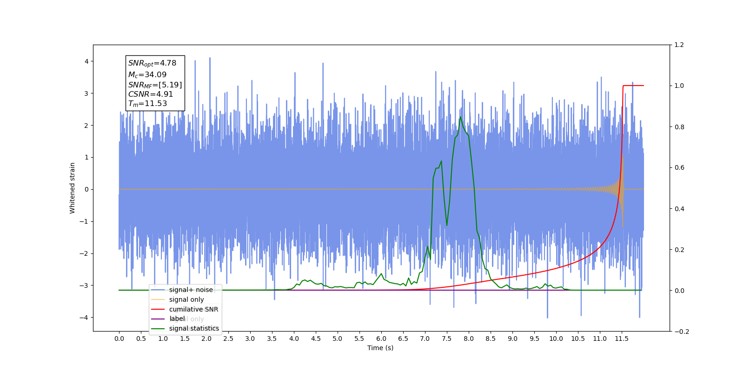
Task: Click the red cumulative SNR plateau at 1.0
Action: point(633,86)
